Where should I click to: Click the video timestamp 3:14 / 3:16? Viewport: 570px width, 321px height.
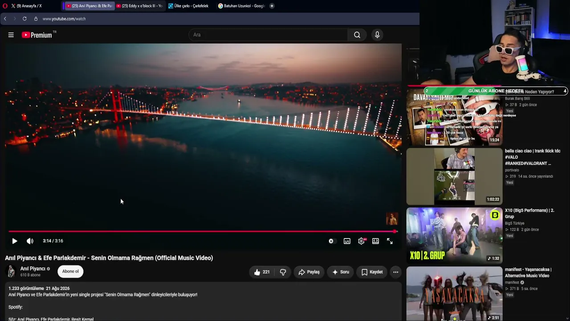point(53,241)
